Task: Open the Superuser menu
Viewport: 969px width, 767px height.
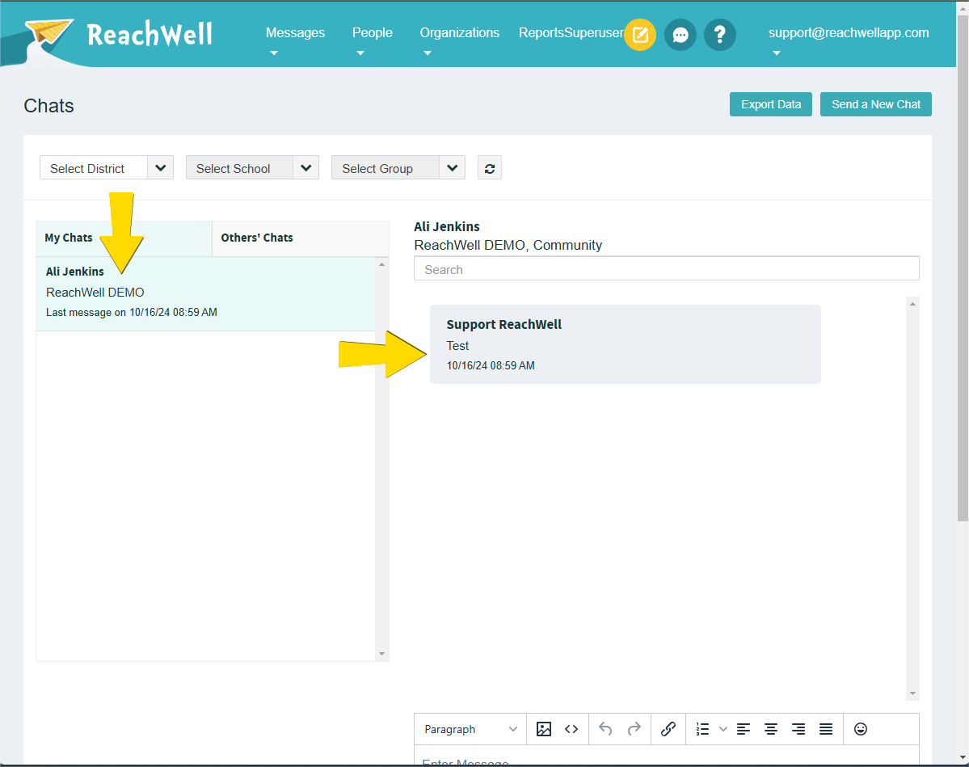Action: tap(594, 33)
